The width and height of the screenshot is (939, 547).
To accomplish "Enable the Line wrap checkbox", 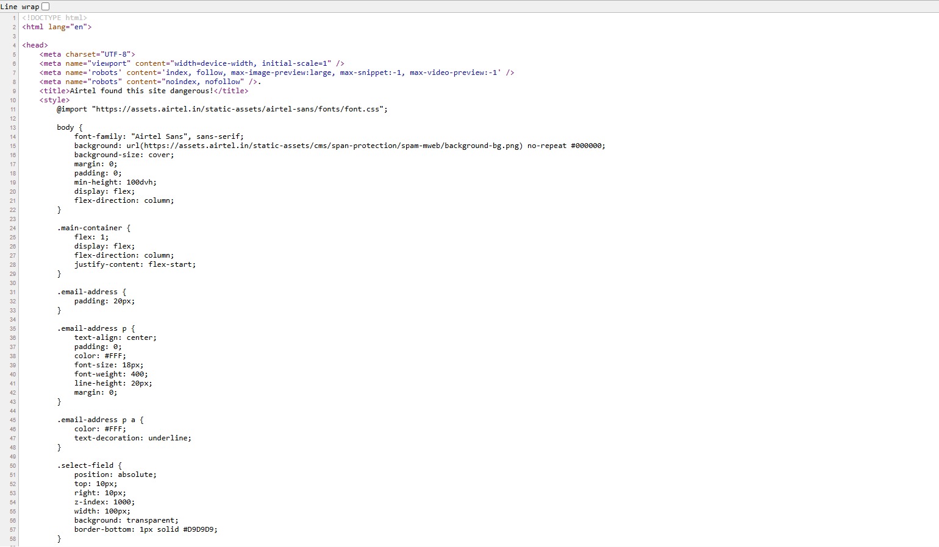I will (46, 7).
